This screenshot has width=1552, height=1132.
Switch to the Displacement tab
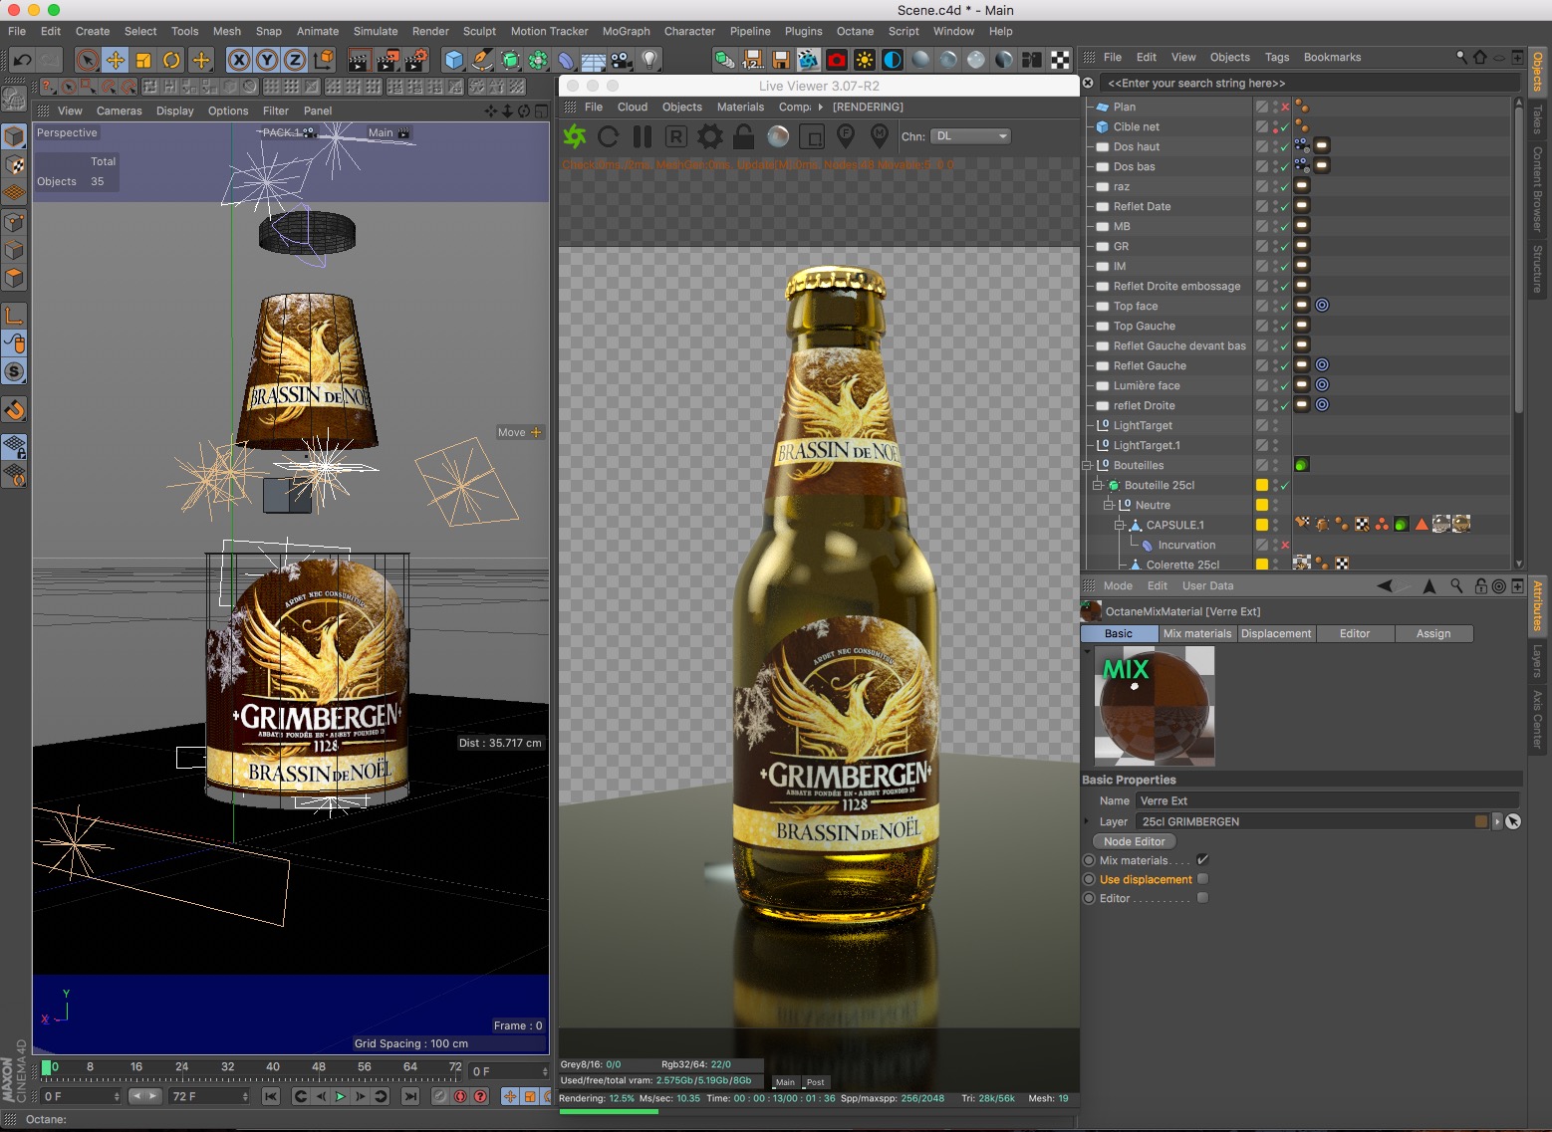(x=1276, y=633)
